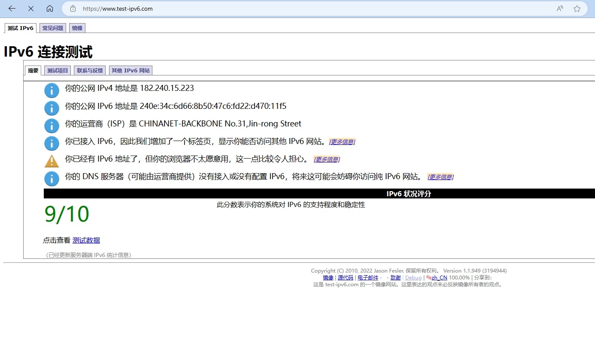Switch to 其他 IPv6 网站 tab
Viewport: 595px width, 351px height.
(131, 70)
